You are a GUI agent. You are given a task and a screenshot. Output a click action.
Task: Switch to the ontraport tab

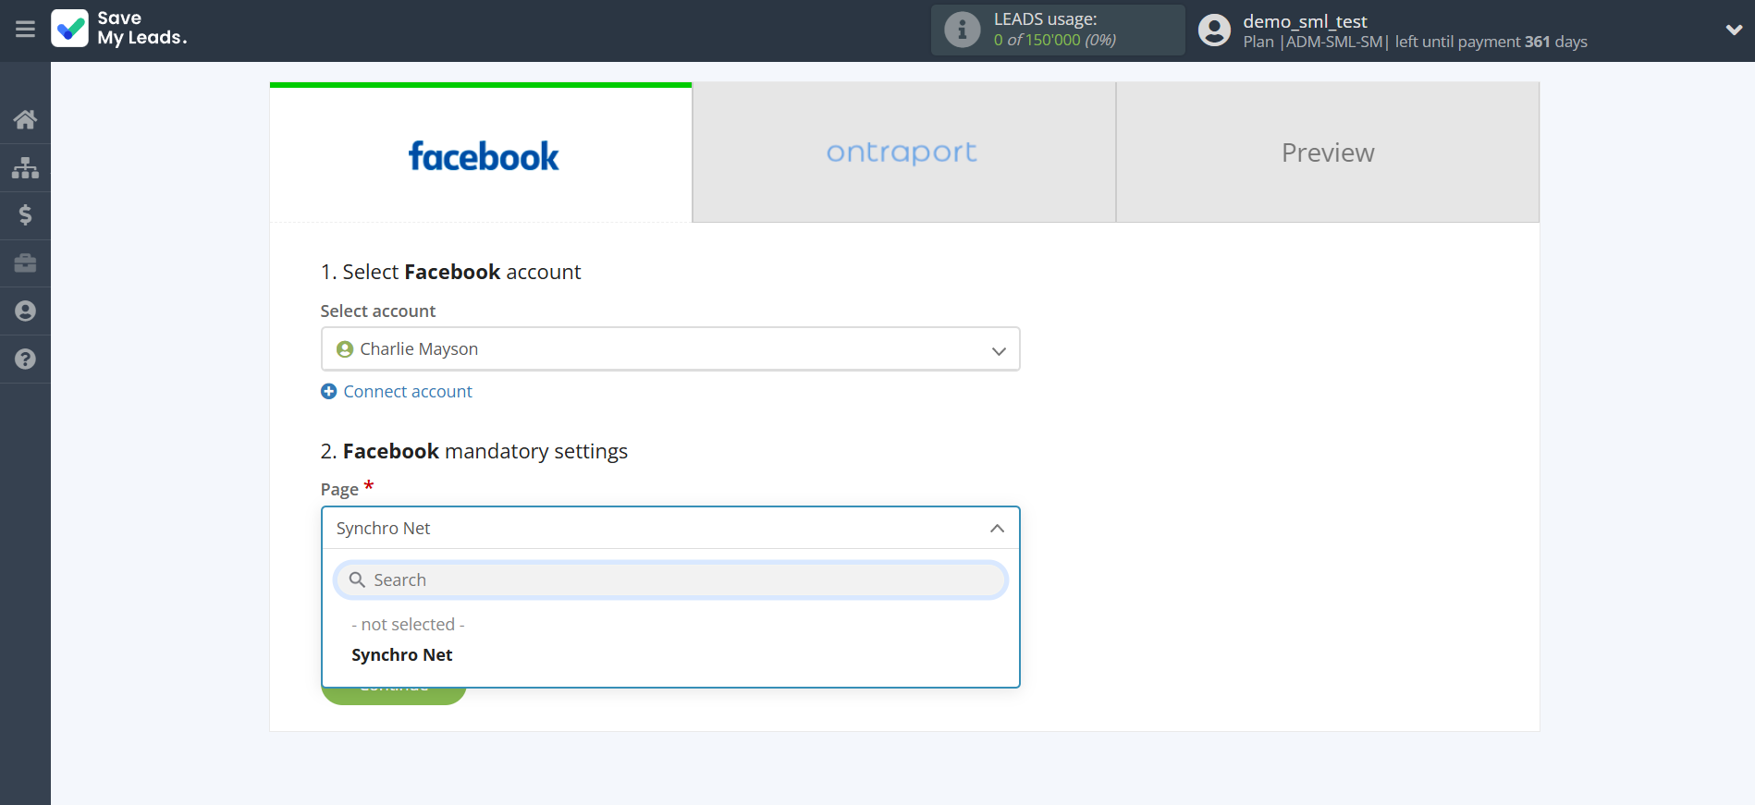902,152
